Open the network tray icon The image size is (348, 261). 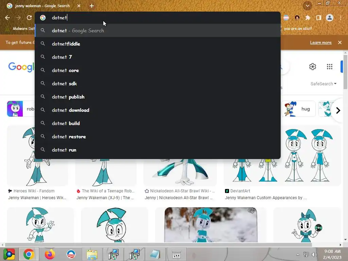tap(306, 255)
